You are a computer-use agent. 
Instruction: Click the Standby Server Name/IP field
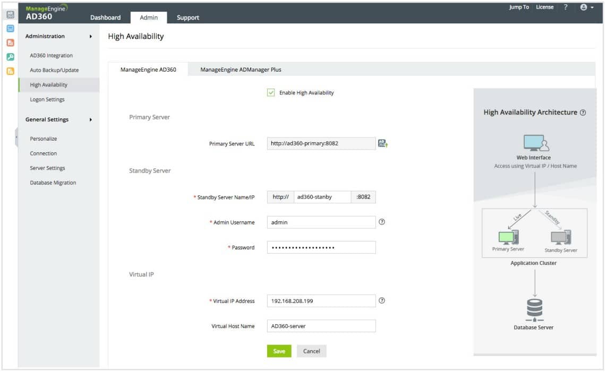[x=323, y=197]
